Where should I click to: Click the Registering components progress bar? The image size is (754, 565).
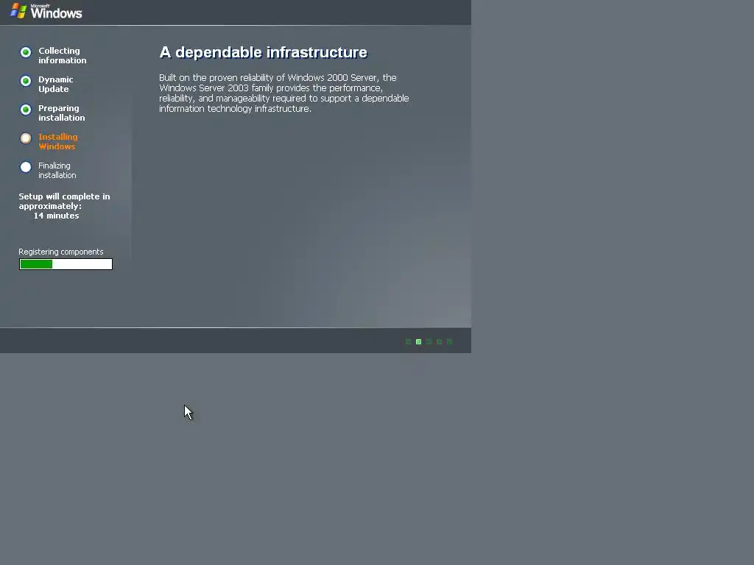click(66, 264)
